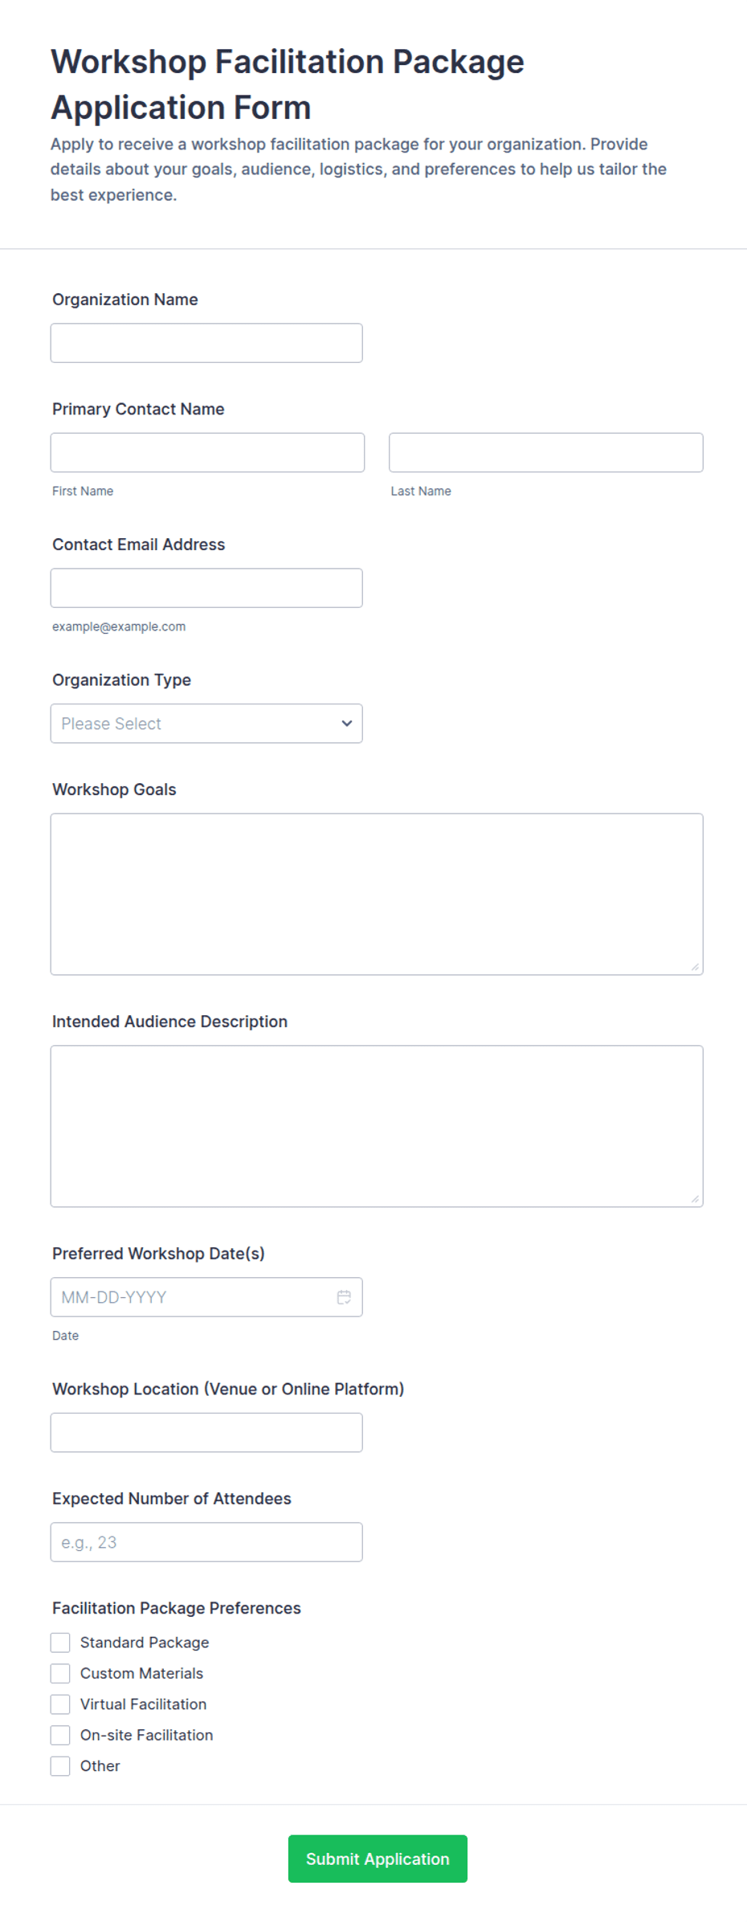Focus the Expected Number of Attendees field
This screenshot has height=1922, width=747.
coord(206,1541)
